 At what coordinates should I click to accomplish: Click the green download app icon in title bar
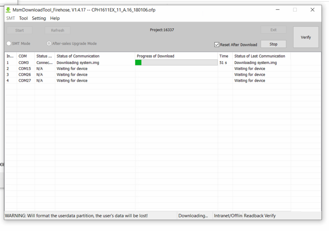pyautogui.click(x=8, y=10)
